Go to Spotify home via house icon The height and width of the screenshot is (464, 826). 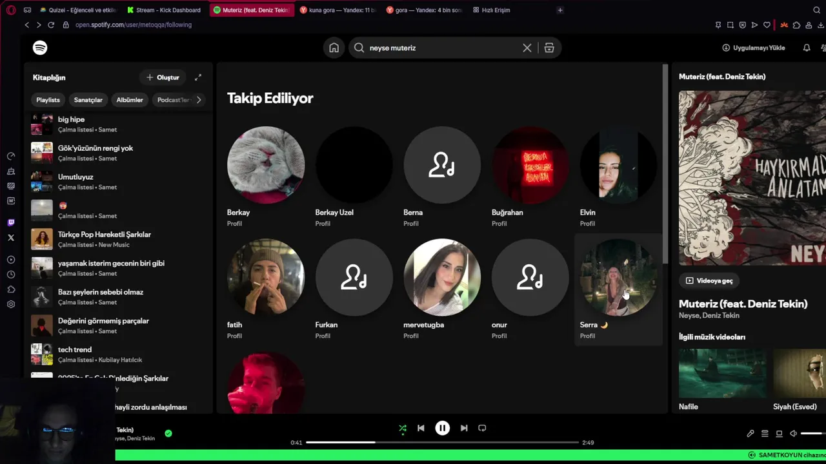334,48
